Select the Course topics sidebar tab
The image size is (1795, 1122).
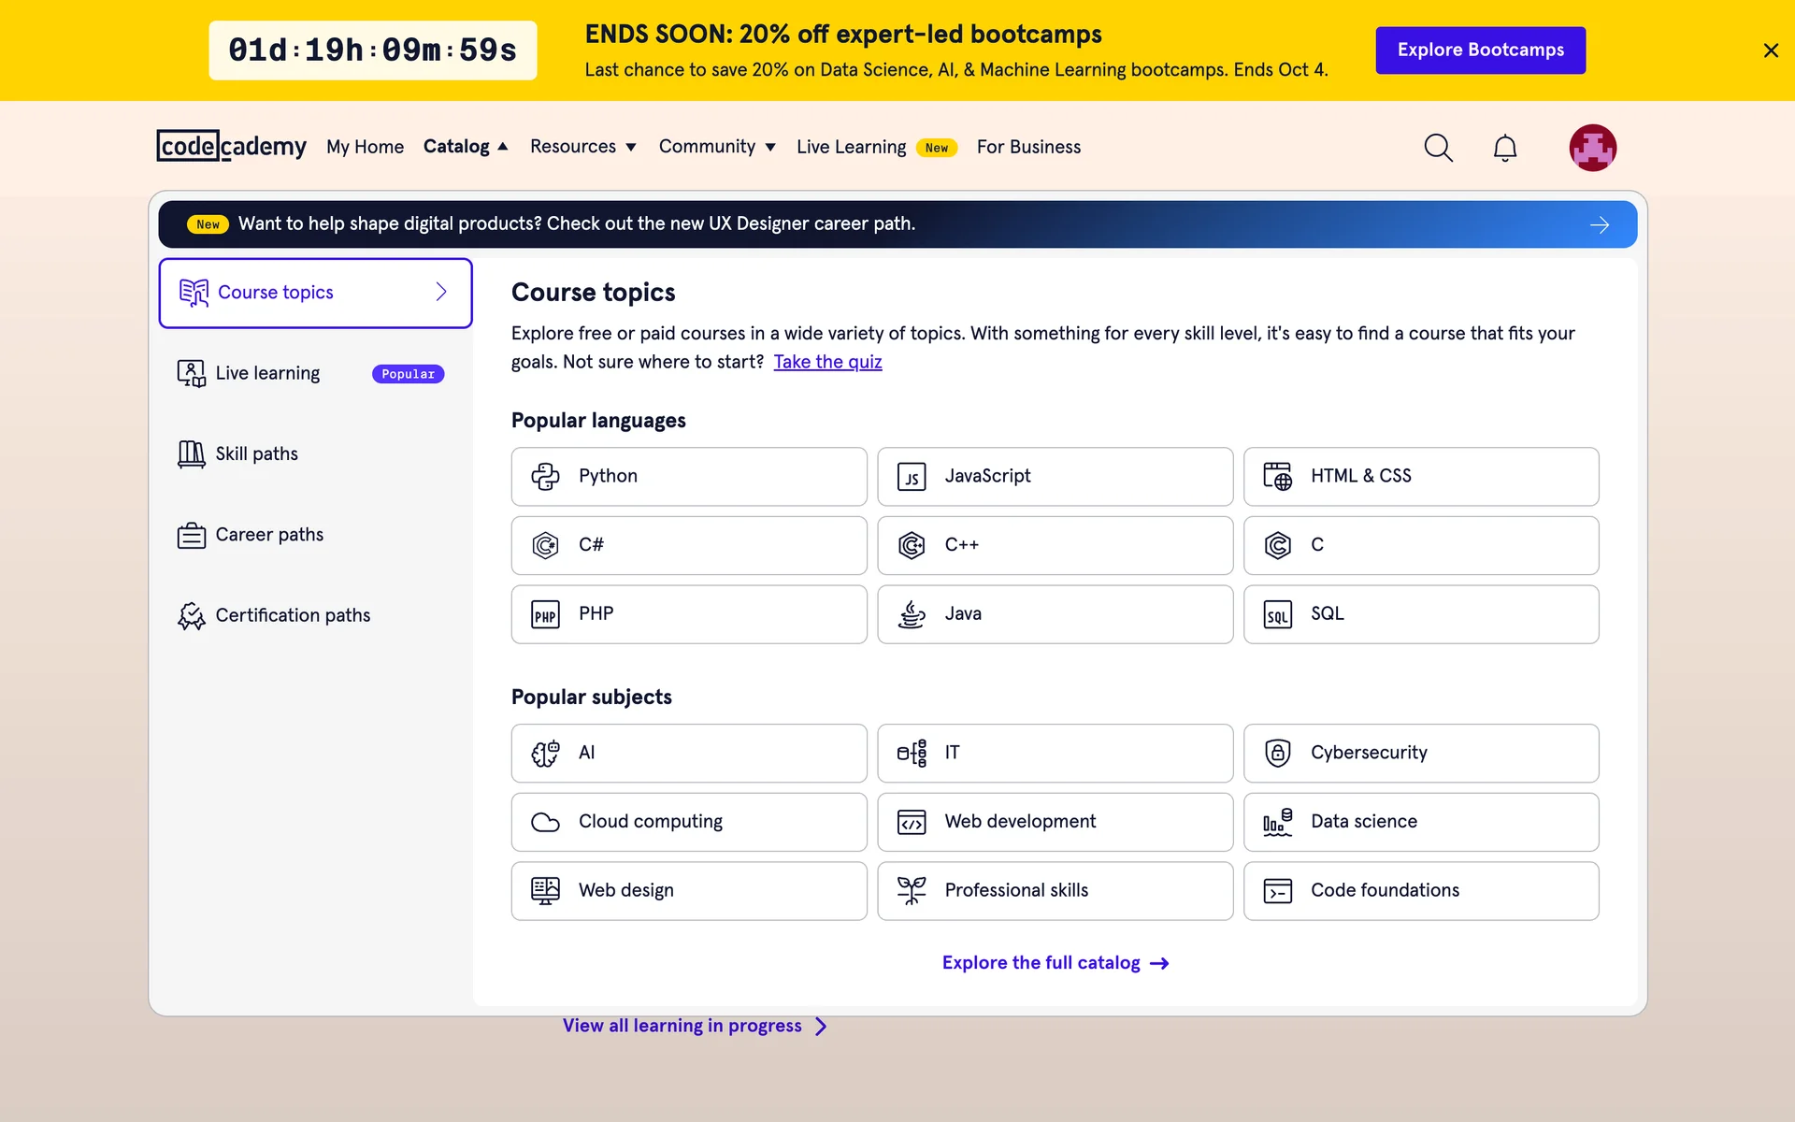point(315,293)
